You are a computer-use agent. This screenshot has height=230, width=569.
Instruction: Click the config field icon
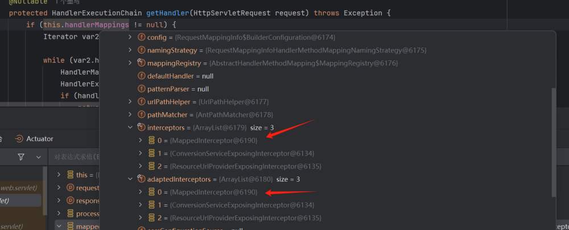[x=141, y=38]
